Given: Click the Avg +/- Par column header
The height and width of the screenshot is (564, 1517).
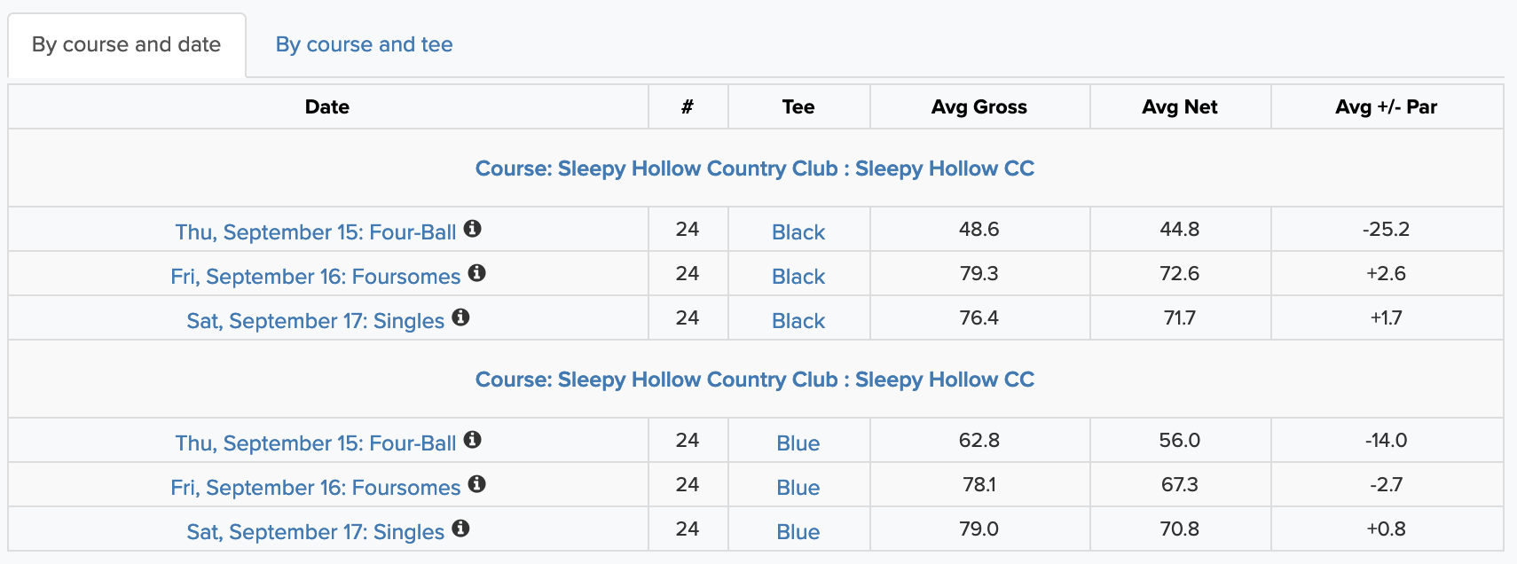Looking at the screenshot, I should [1387, 107].
